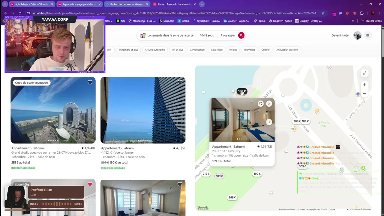Open the 10–18 sept. date picker

coord(207,35)
